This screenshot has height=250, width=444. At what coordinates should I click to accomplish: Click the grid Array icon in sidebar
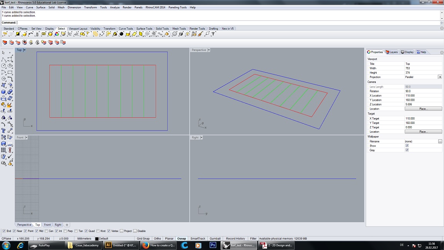tap(3, 150)
